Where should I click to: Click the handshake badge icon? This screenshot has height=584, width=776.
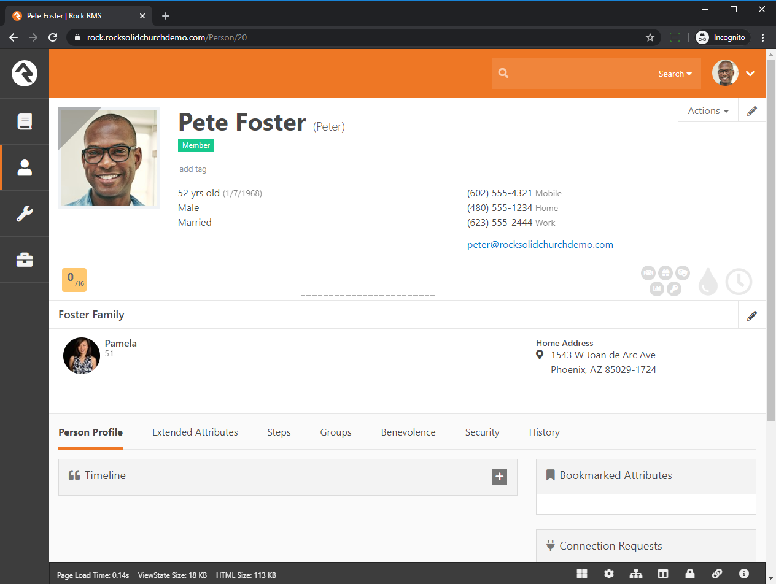point(648,273)
